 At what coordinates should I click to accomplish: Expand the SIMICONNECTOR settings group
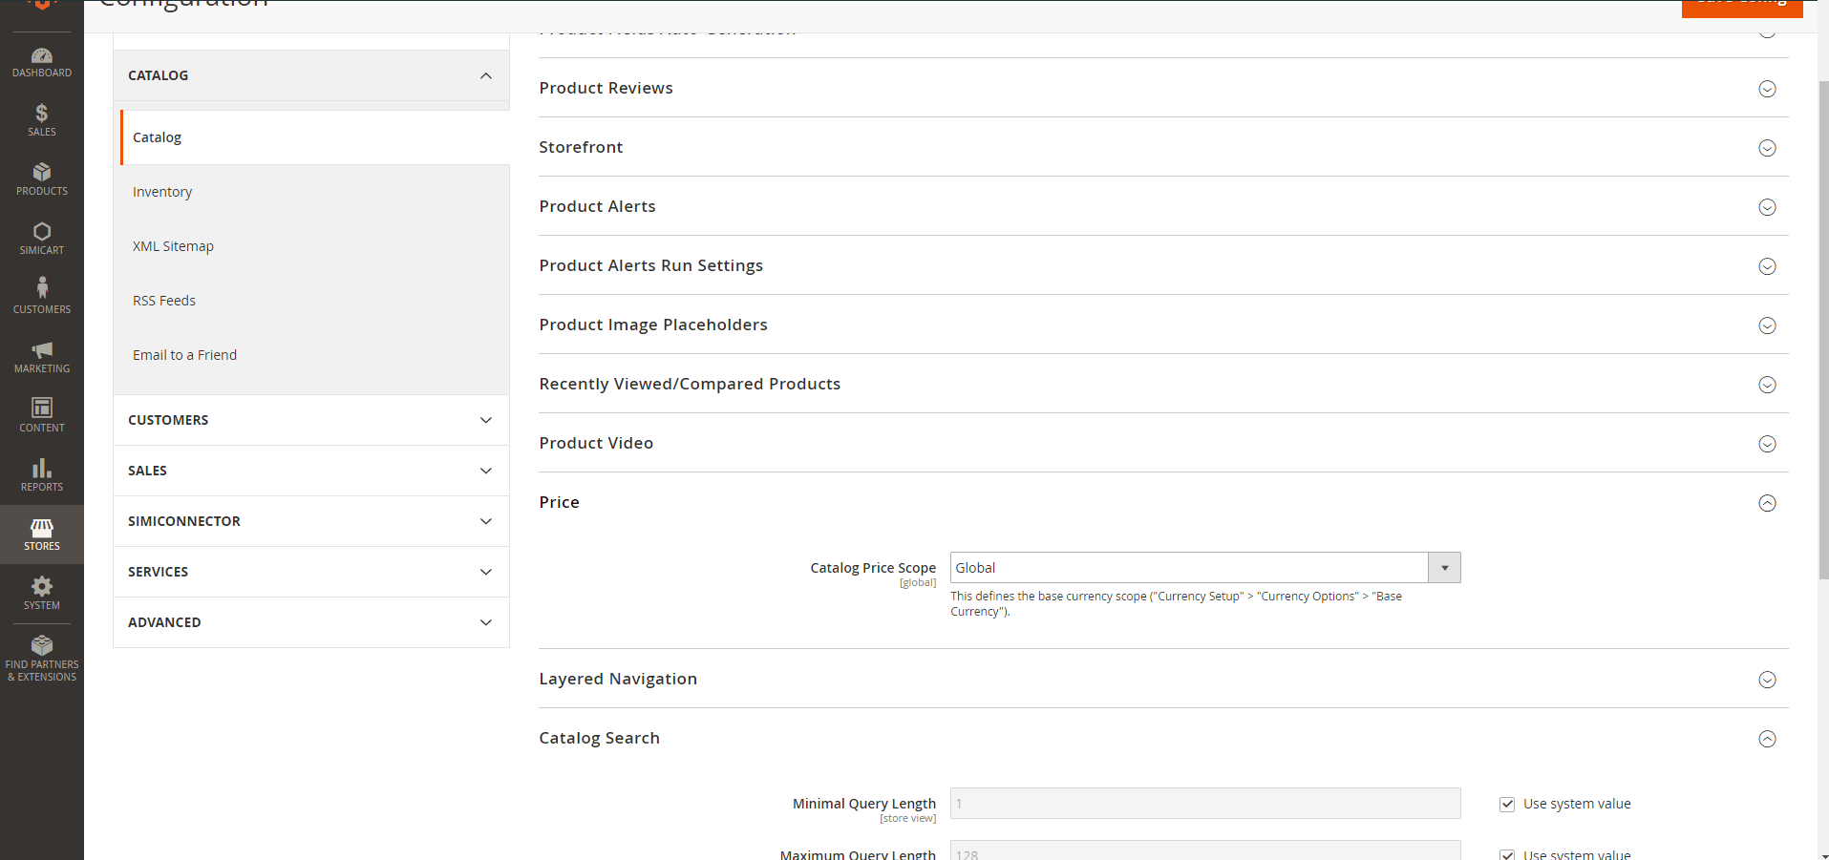[311, 521]
